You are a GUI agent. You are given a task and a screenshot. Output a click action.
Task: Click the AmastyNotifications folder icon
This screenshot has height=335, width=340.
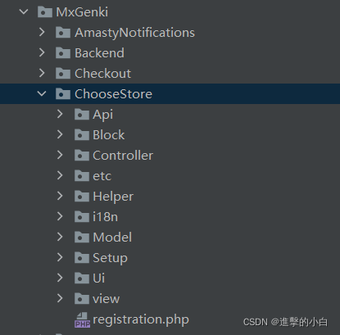pos(63,33)
